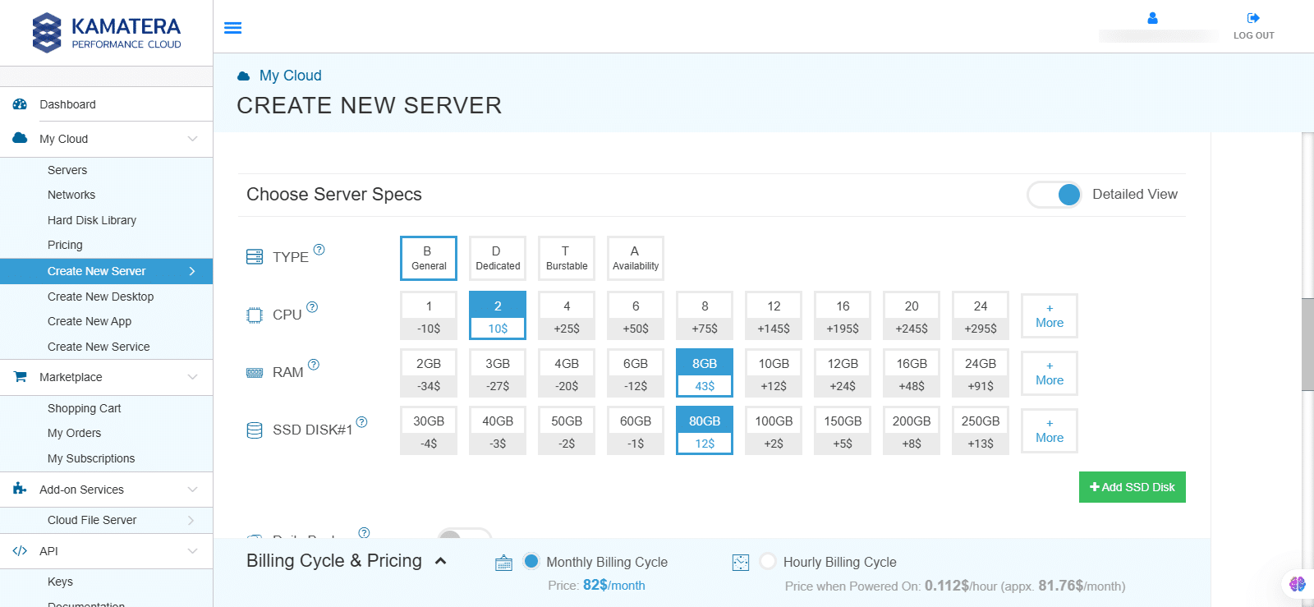The width and height of the screenshot is (1314, 607).
Task: Expand the Marketplace sidebar chevron
Action: (x=192, y=377)
